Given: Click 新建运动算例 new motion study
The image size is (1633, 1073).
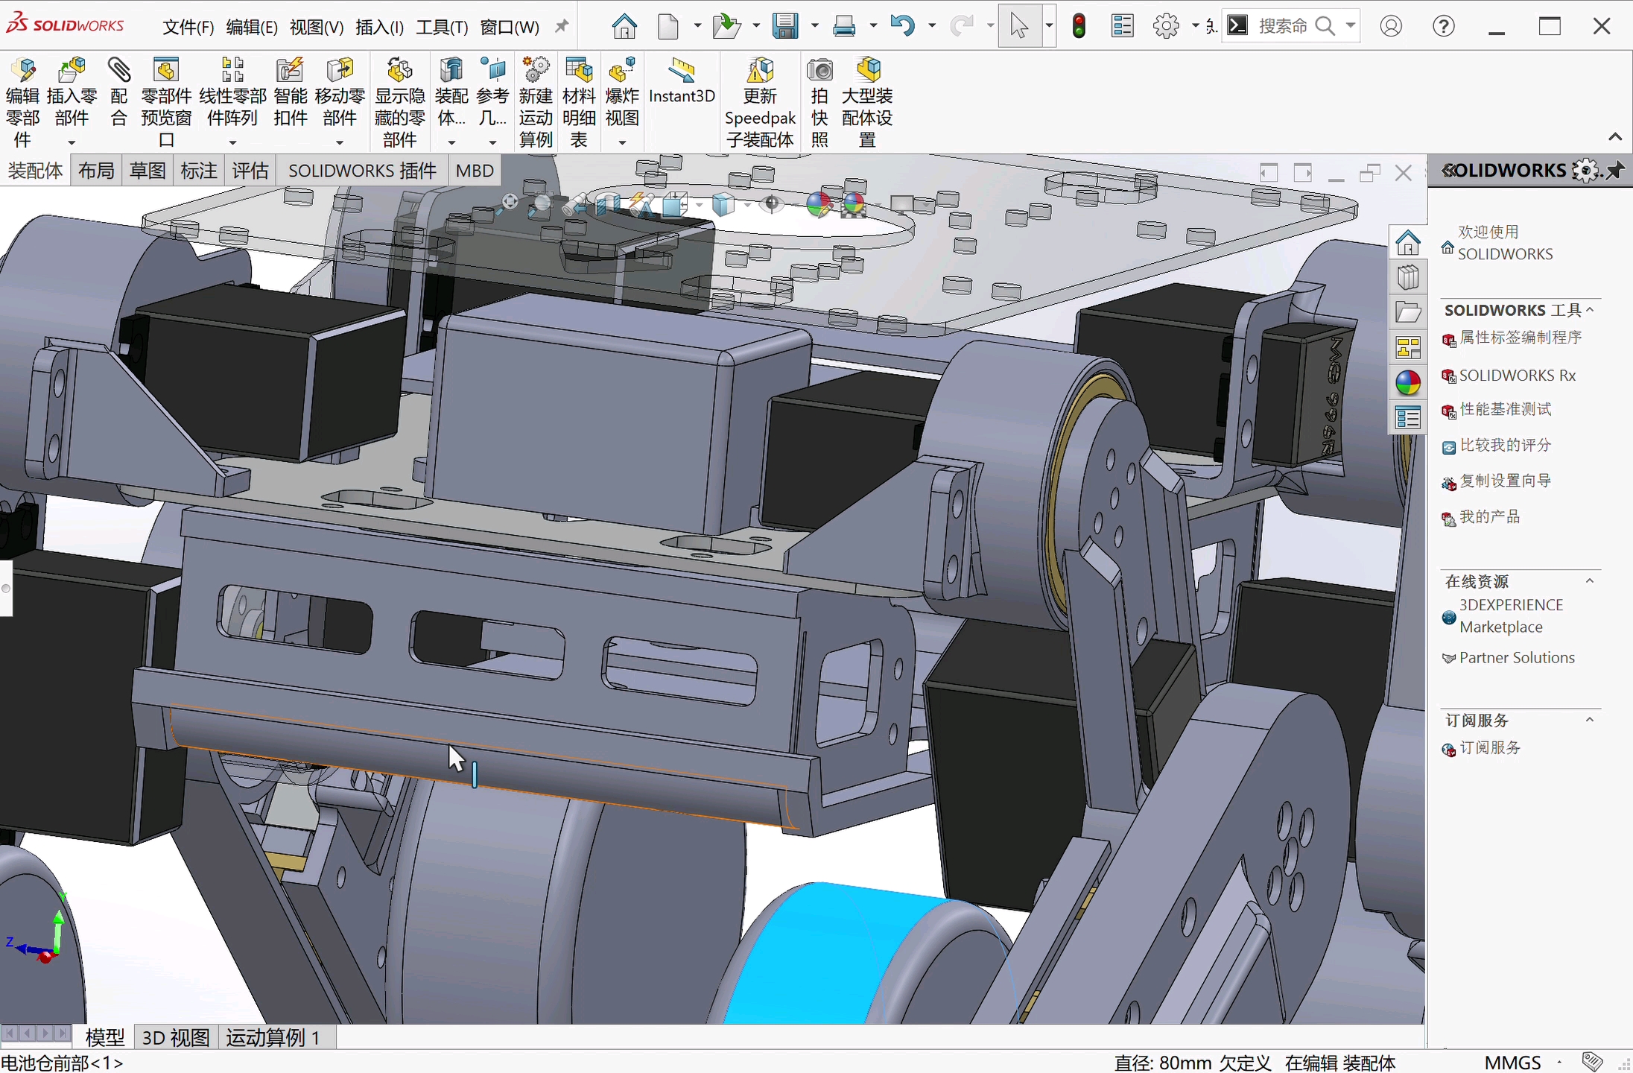Looking at the screenshot, I should coord(536,102).
